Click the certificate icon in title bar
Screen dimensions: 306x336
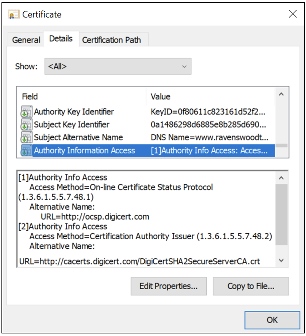(x=14, y=15)
